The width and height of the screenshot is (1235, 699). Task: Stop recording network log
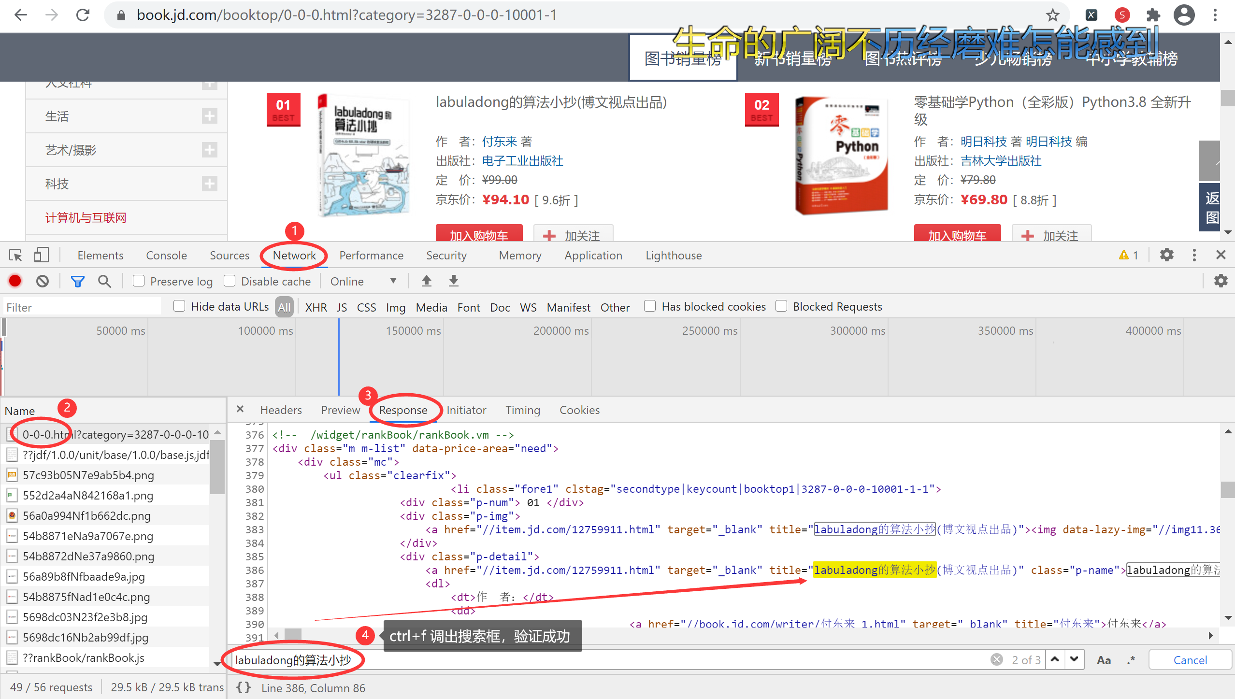click(15, 281)
